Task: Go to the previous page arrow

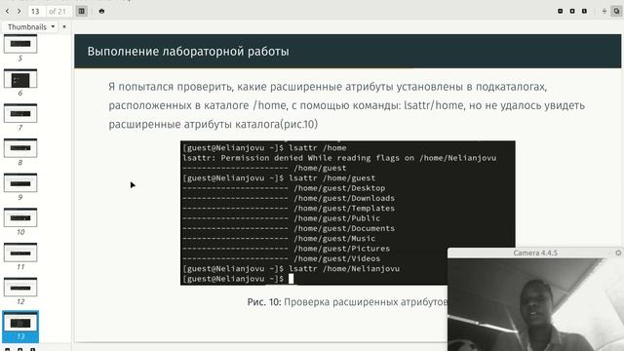Action: [x=7, y=11]
